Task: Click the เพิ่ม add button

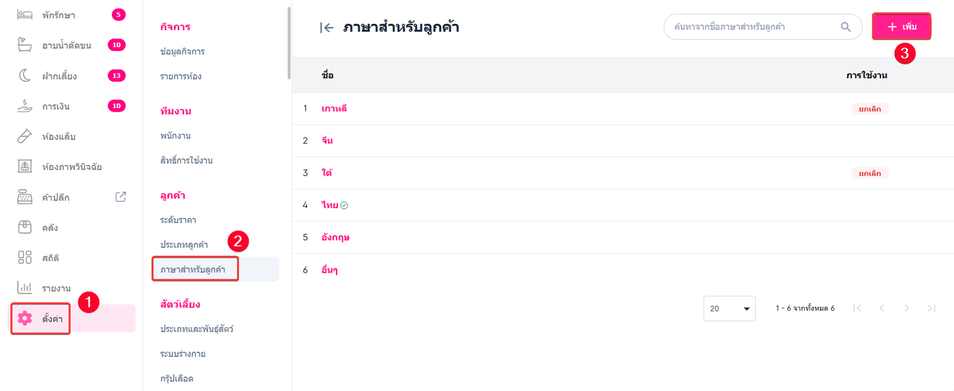Action: point(902,27)
